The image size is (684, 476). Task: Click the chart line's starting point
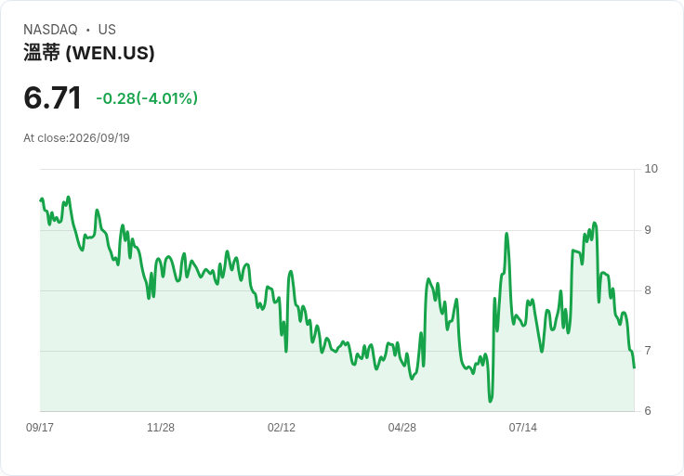tap(40, 200)
